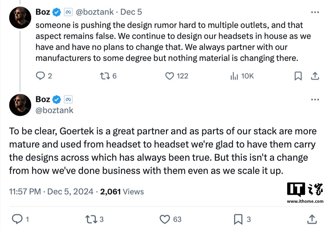Click the Dec 5 date link

click(131, 12)
